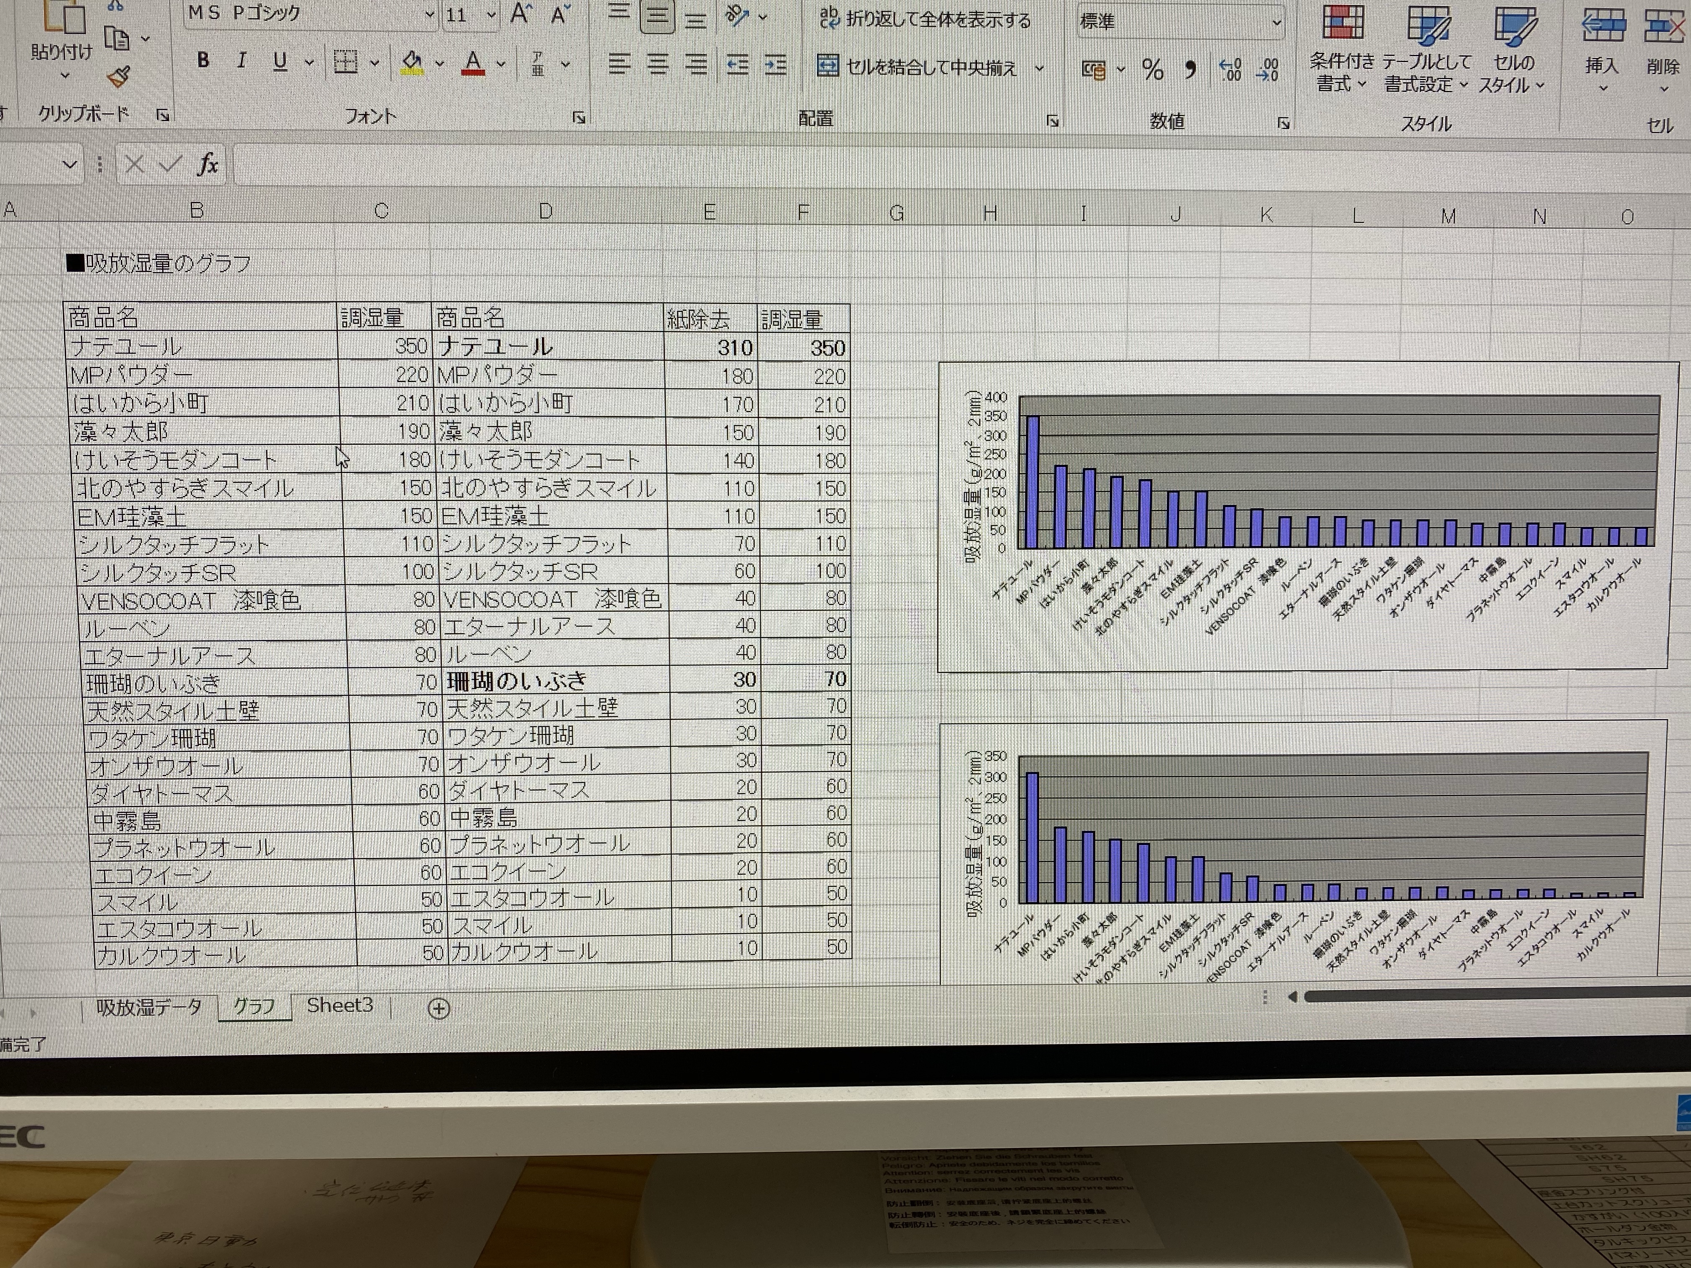Expand the Name Box dropdown arrow
Viewport: 1691px width, 1268px height.
pos(70,164)
